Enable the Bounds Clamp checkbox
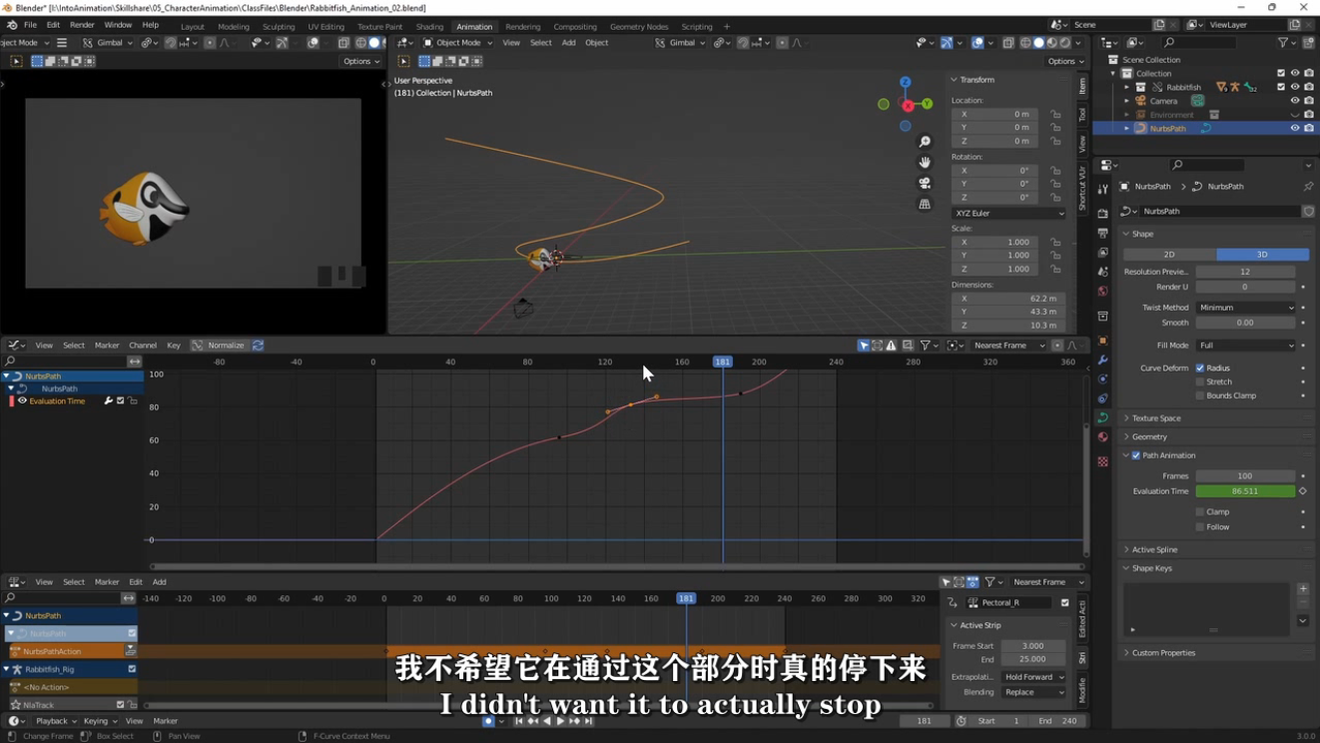This screenshot has width=1320, height=743. pyautogui.click(x=1200, y=395)
